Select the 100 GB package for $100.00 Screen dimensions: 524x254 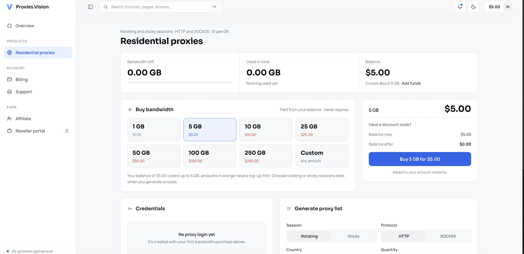click(210, 156)
